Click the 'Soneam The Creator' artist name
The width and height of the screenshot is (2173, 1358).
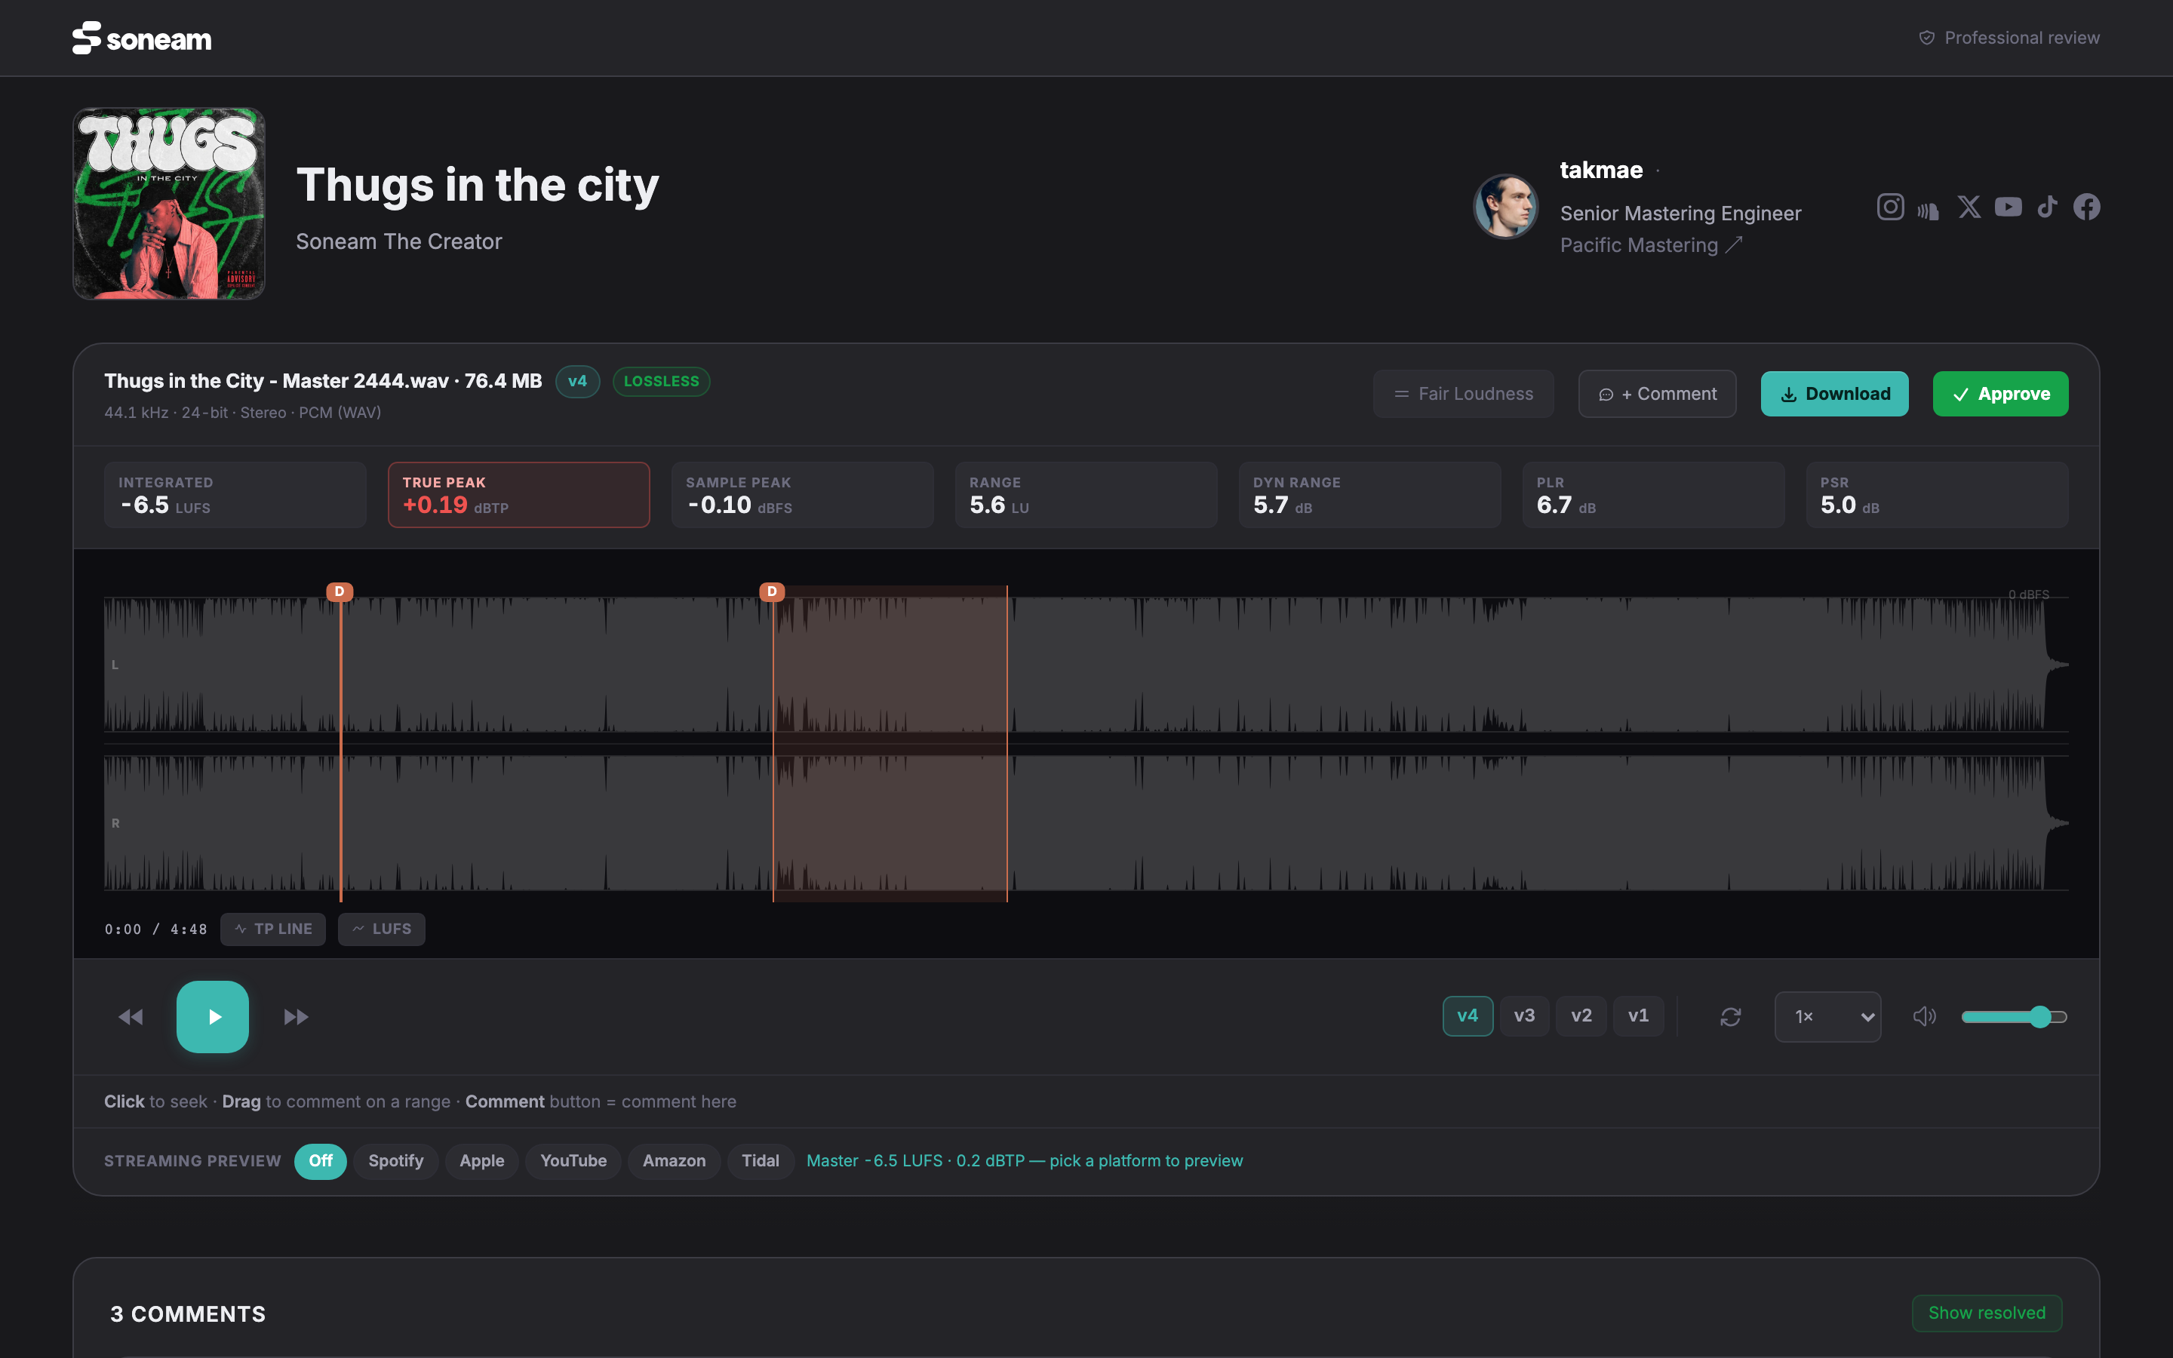[398, 241]
